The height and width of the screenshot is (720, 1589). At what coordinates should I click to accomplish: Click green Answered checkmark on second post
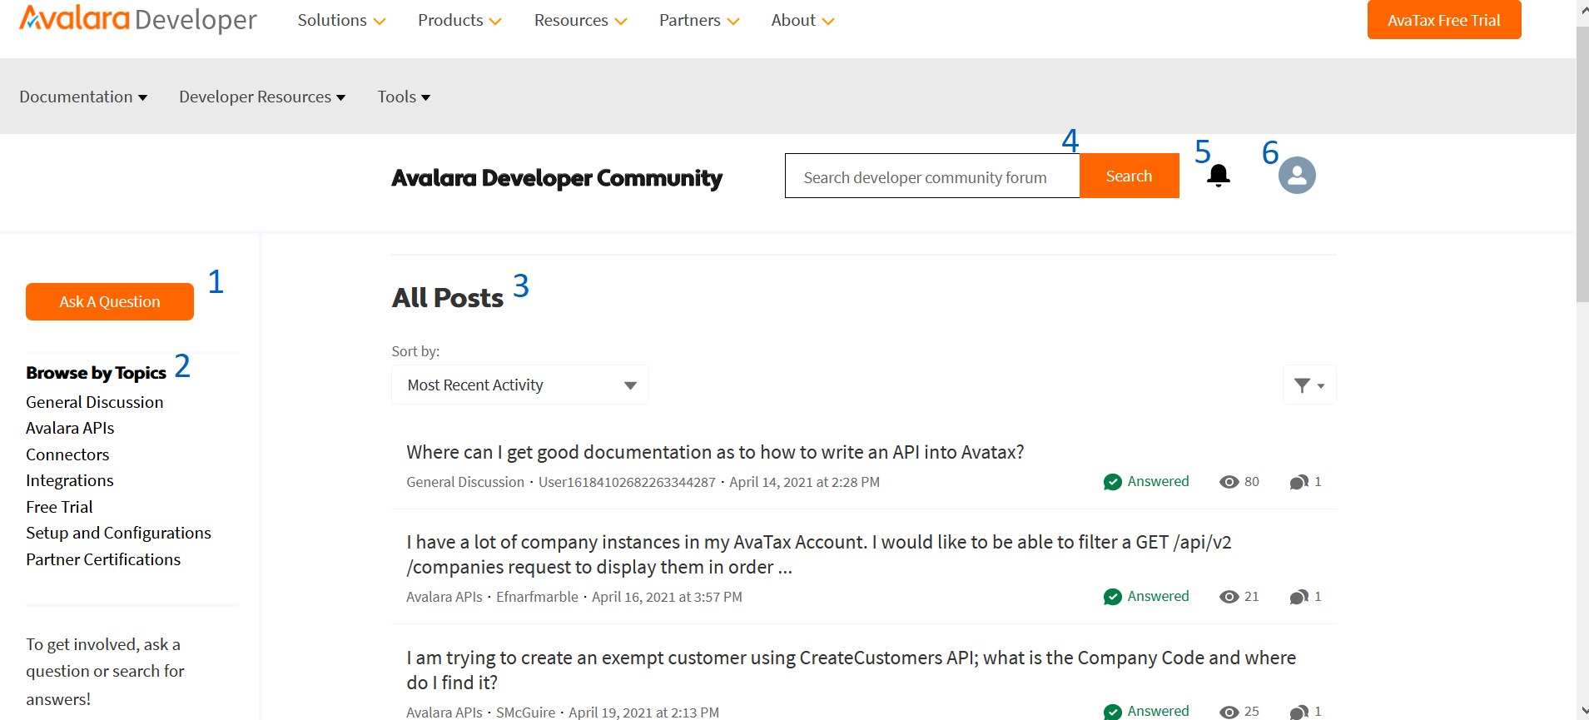[x=1112, y=597]
